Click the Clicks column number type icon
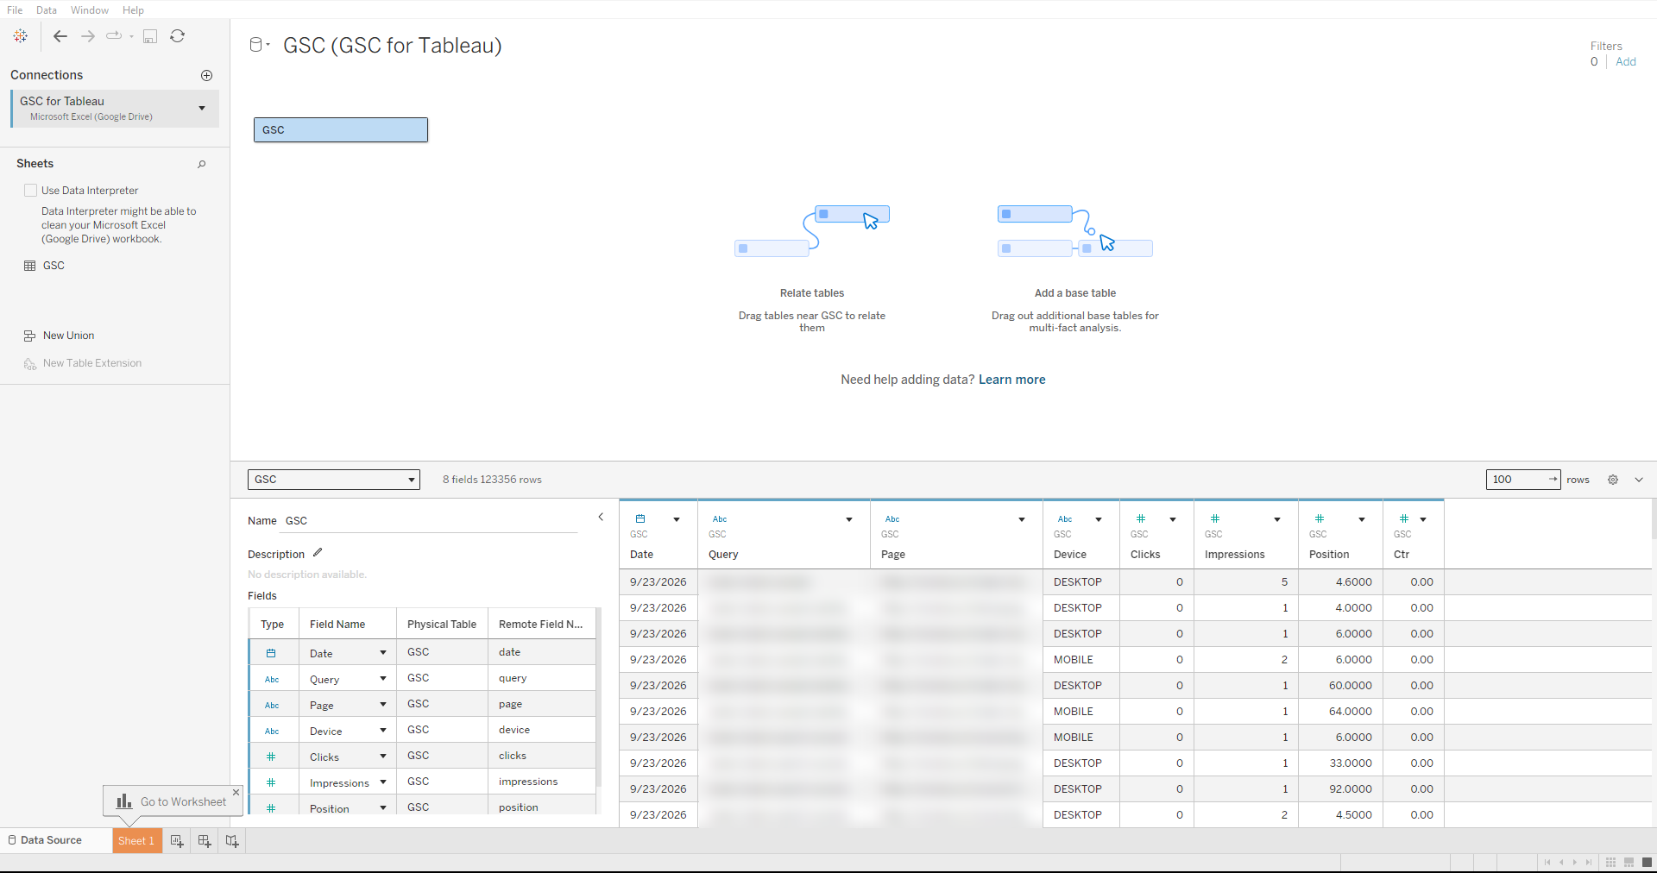1657x873 pixels. [1141, 519]
